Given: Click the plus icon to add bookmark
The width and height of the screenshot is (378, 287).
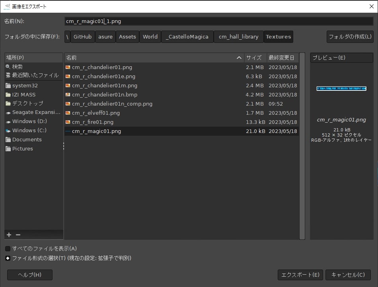Looking at the screenshot, I should point(9,235).
